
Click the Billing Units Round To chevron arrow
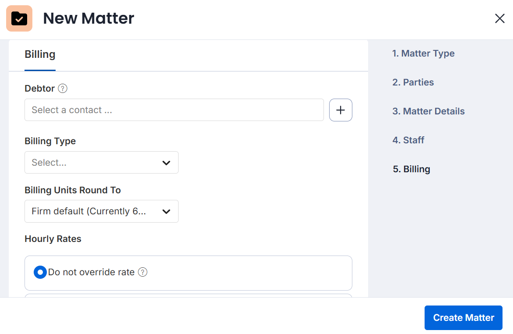pos(166,211)
